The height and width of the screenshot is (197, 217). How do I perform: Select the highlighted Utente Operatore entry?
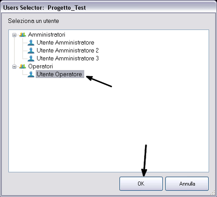click(x=60, y=74)
